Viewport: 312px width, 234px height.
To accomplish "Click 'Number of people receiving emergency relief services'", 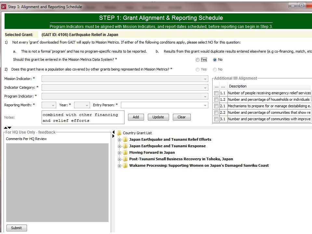I will [x=269, y=93].
